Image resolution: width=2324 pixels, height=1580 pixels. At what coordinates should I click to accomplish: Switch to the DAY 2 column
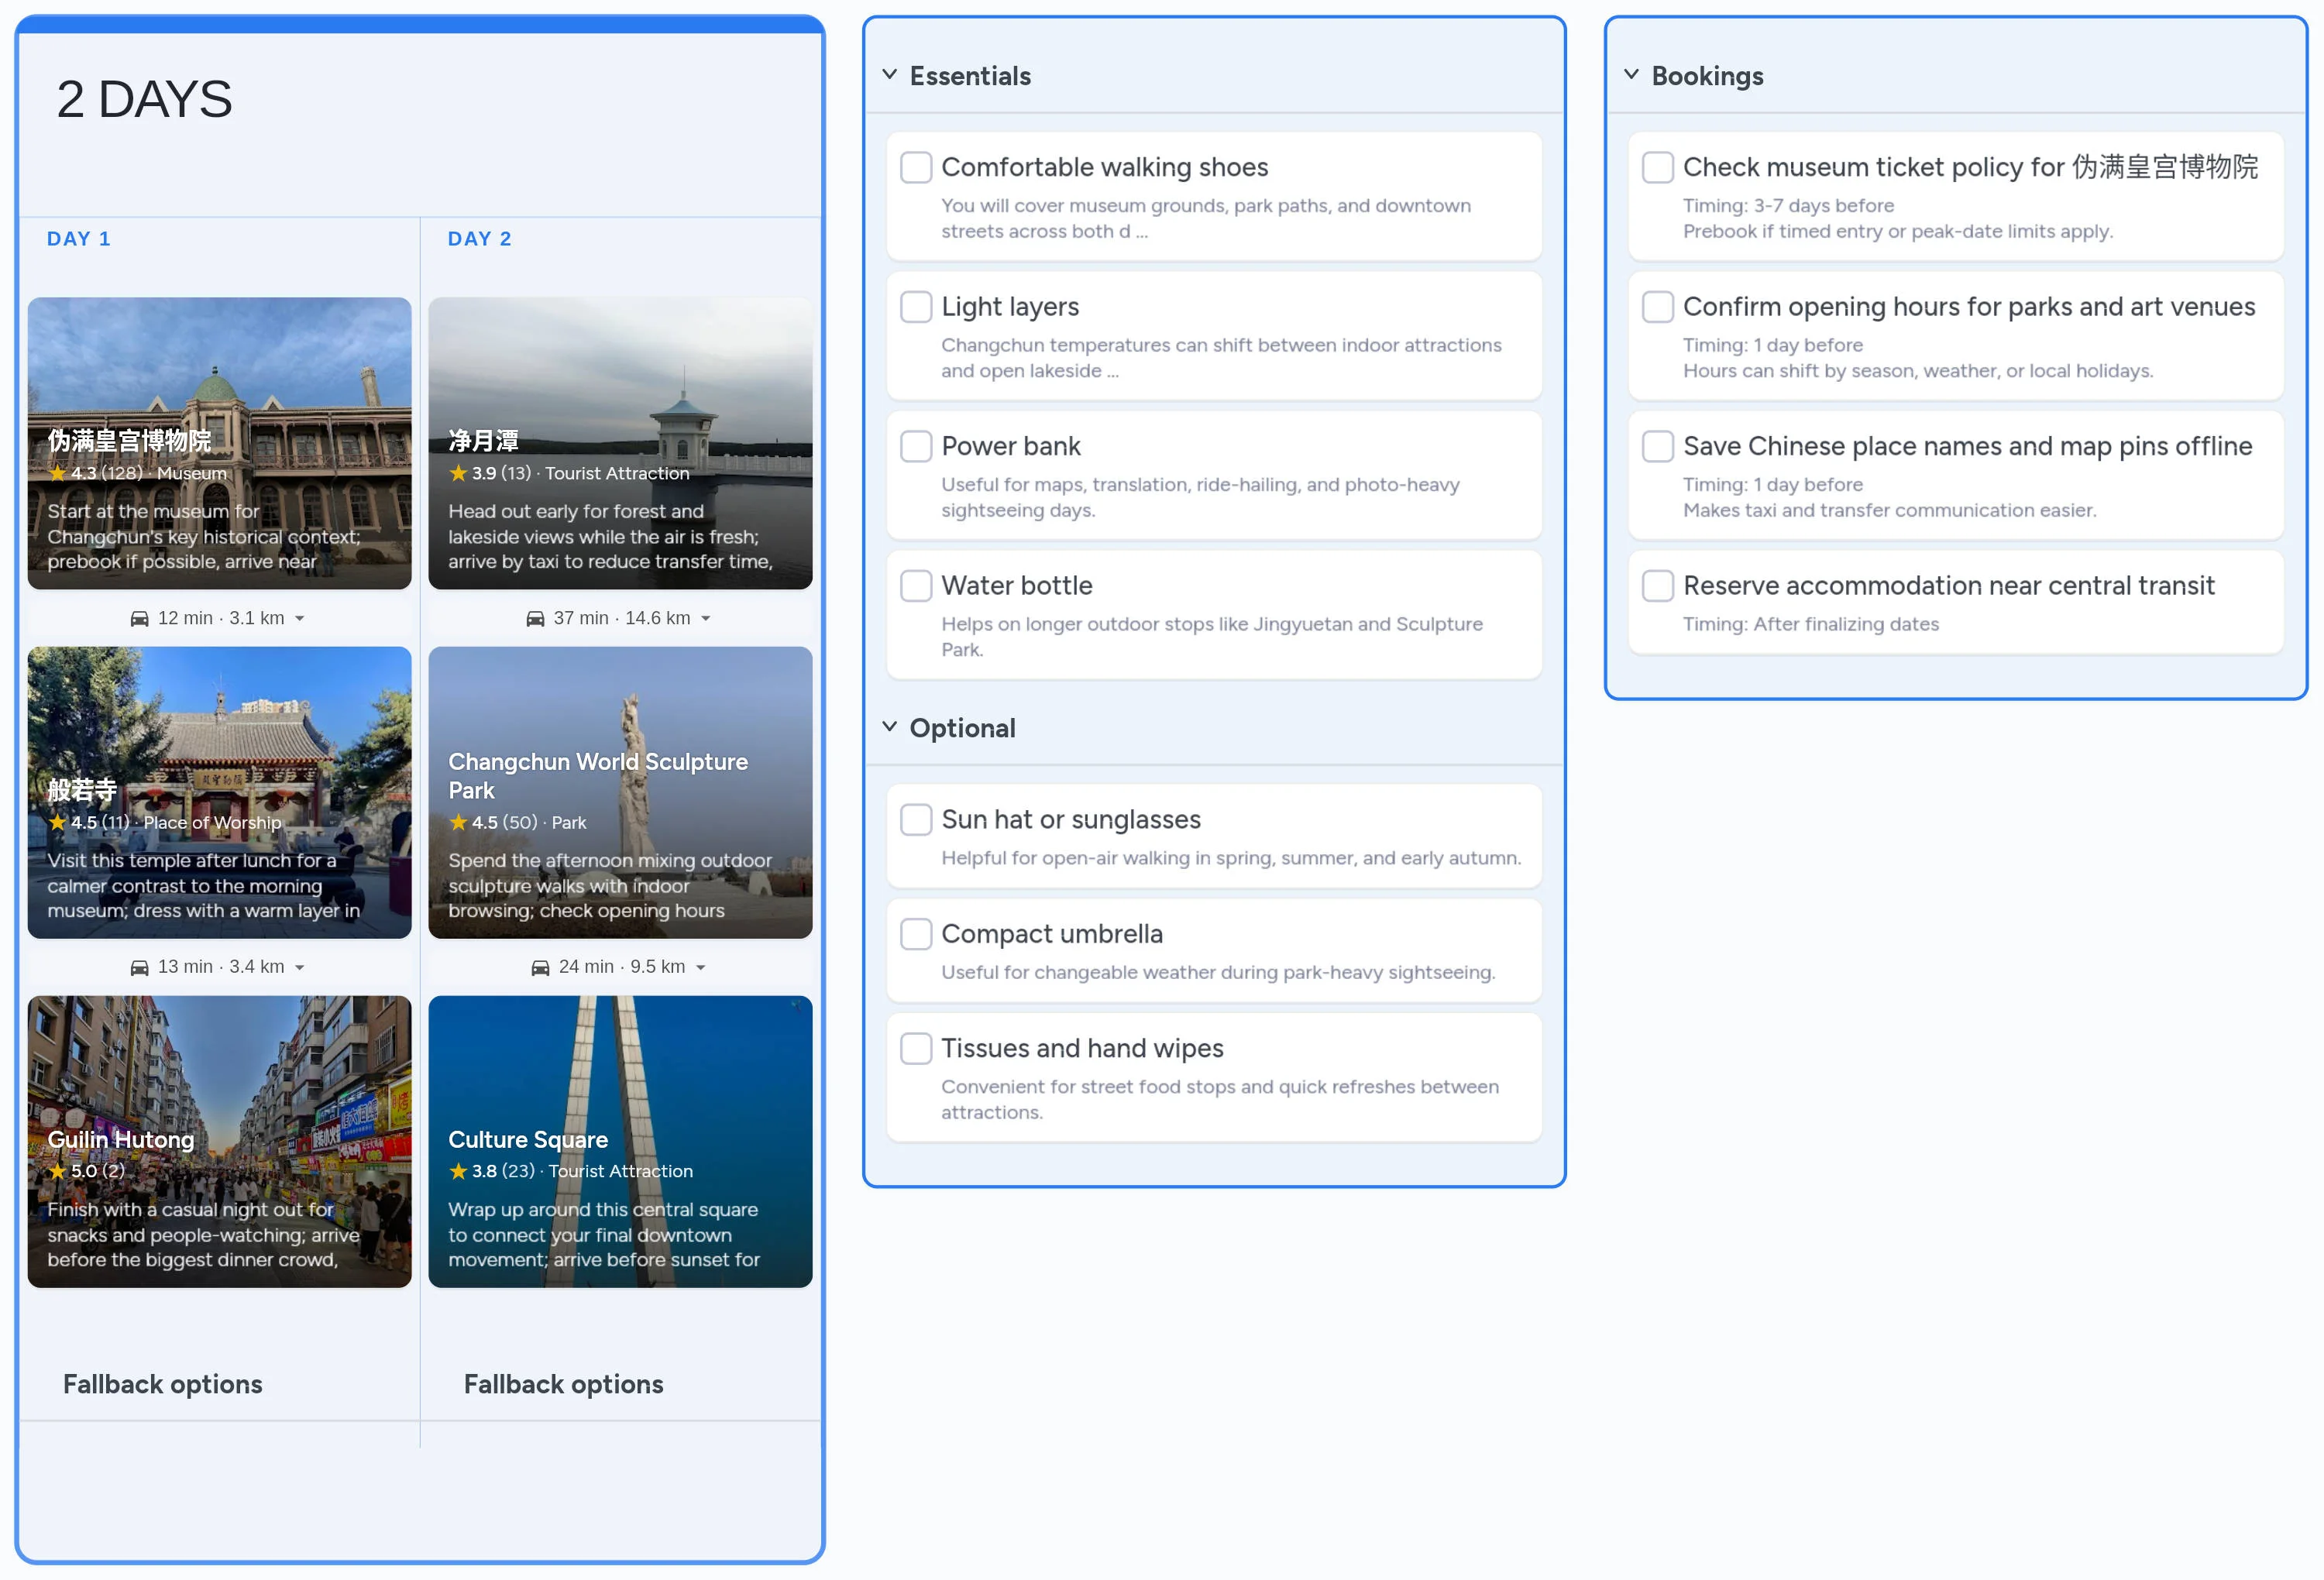click(480, 238)
